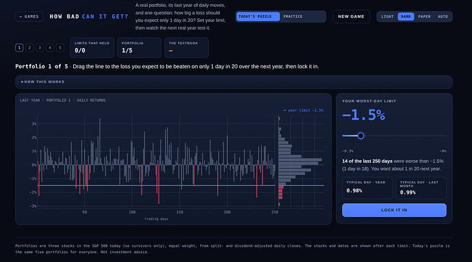Image resolution: width=472 pixels, height=262 pixels.
Task: Select portfolio step 1
Action: 19,48
